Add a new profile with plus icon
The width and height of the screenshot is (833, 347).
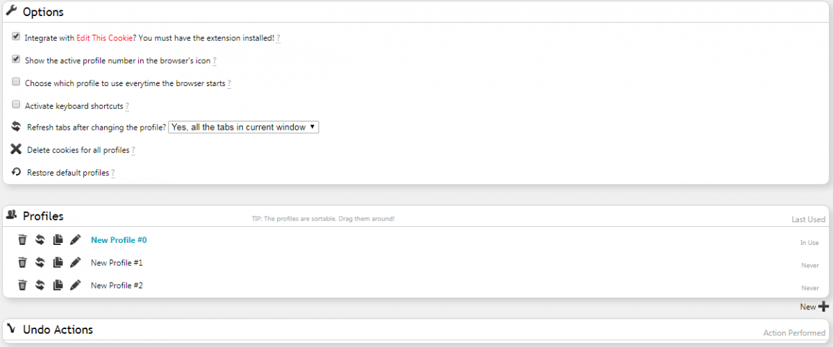pos(824,307)
